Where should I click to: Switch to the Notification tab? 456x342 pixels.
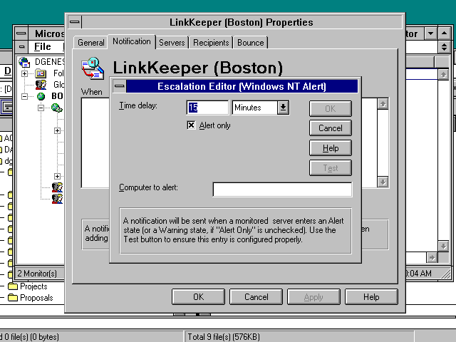[x=132, y=41]
